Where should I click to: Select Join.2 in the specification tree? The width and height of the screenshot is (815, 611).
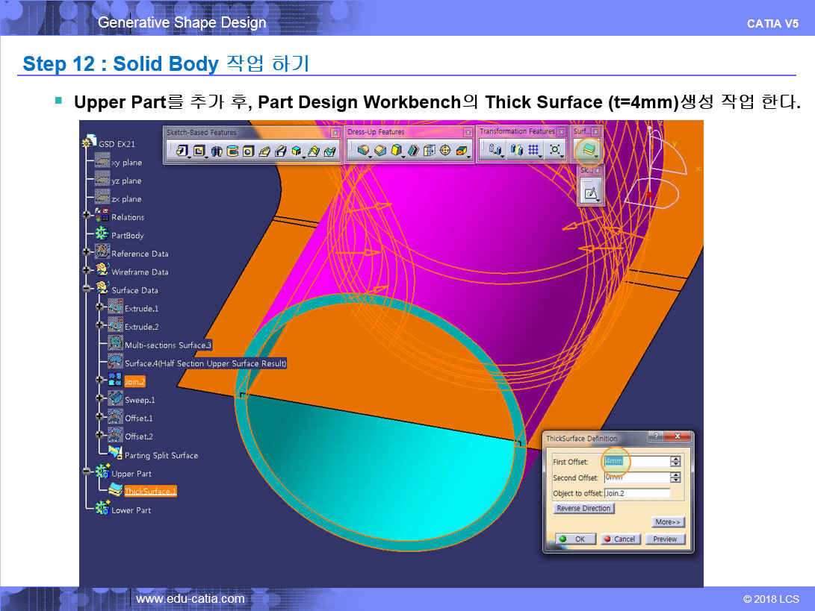click(x=134, y=382)
